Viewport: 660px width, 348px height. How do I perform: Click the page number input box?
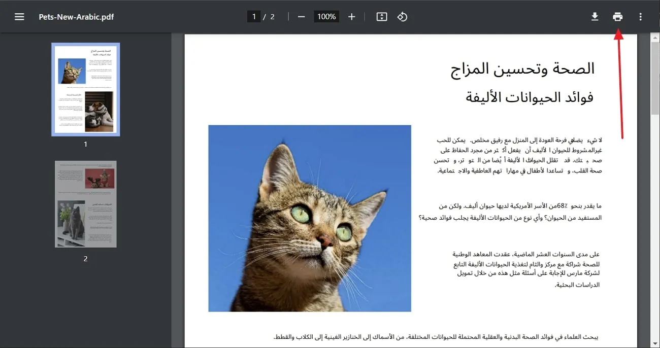pyautogui.click(x=254, y=16)
